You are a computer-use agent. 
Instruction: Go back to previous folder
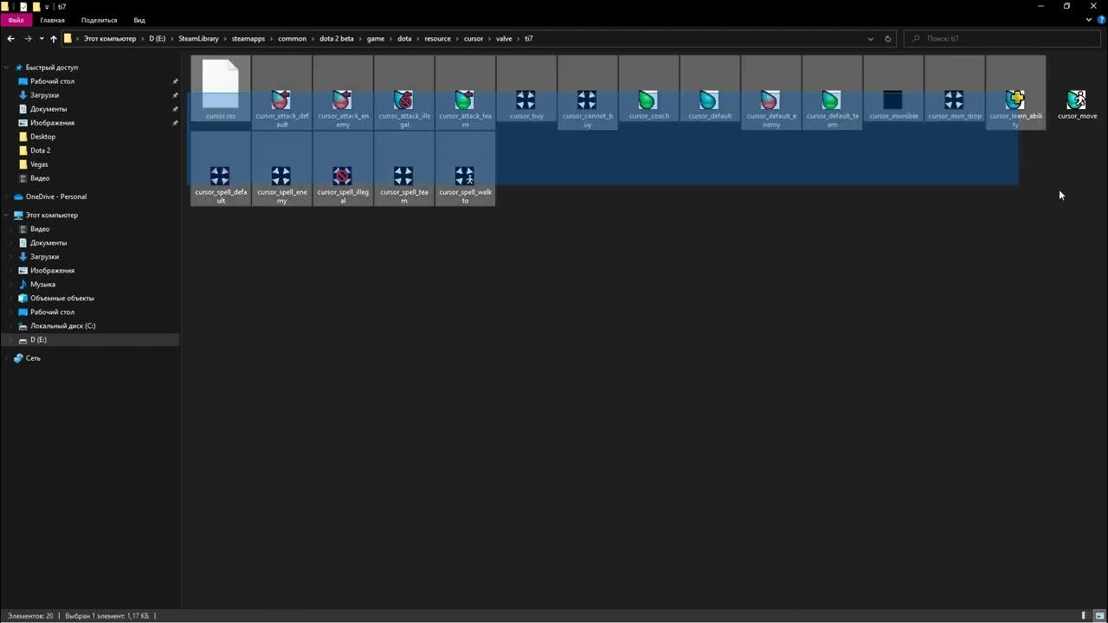click(10, 38)
